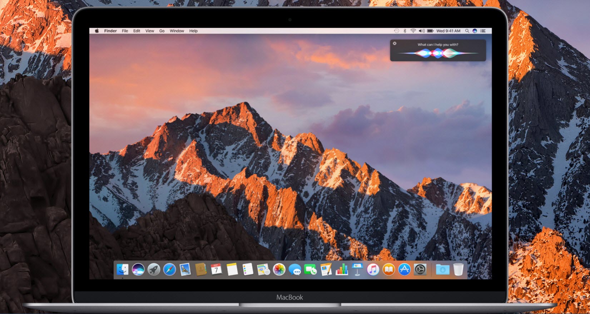Open System Preferences gear icon
Viewport: 590px width, 314px height.
click(x=420, y=269)
